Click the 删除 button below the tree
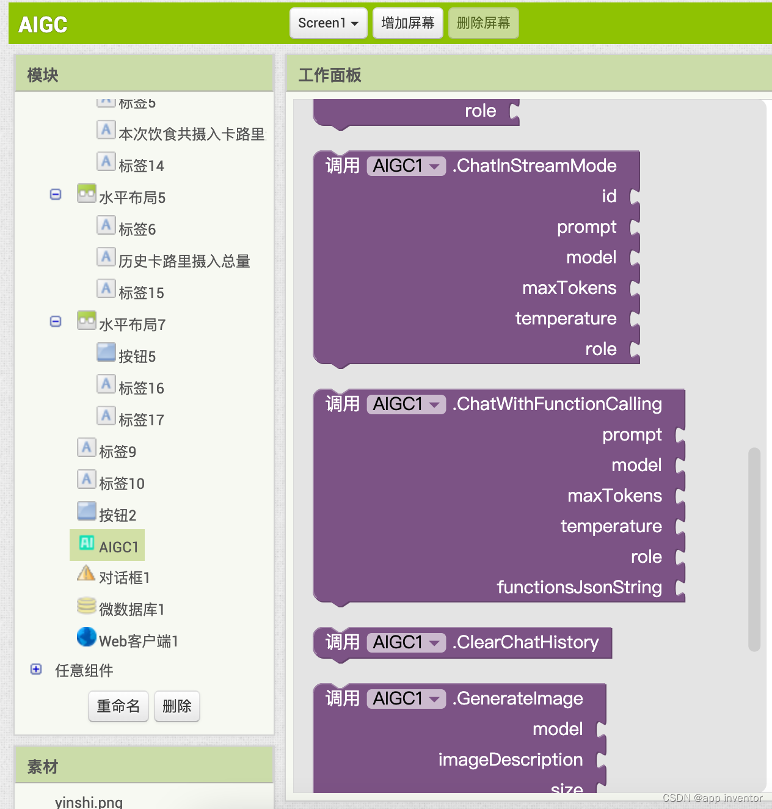 (177, 706)
